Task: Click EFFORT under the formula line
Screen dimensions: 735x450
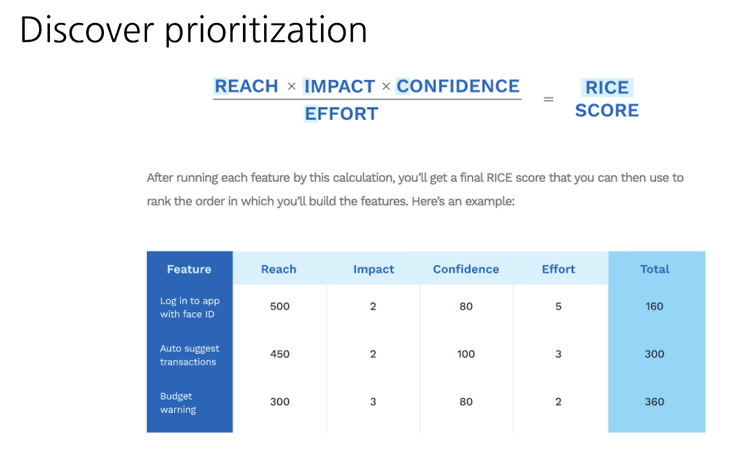Action: (x=341, y=114)
